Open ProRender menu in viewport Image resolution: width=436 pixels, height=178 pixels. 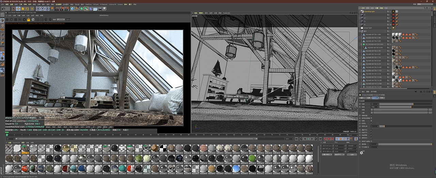click(x=227, y=13)
